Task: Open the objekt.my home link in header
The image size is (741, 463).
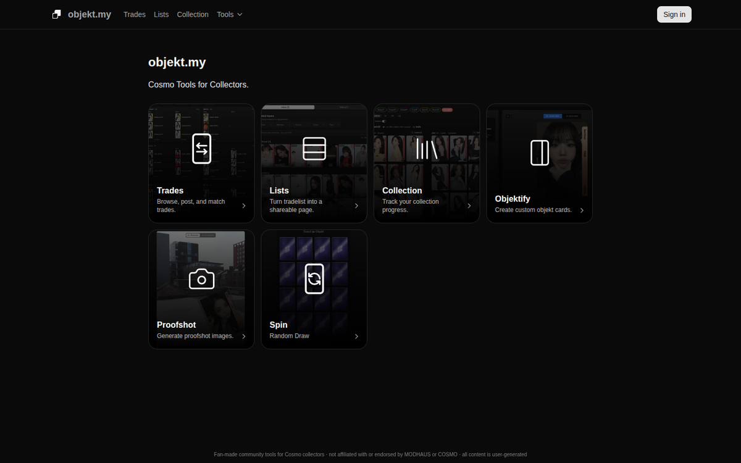Action: point(82,14)
